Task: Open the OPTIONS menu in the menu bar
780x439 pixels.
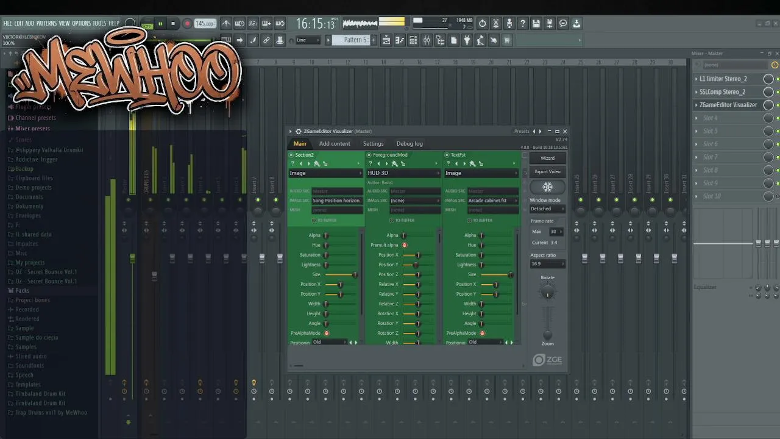Action: [81, 23]
